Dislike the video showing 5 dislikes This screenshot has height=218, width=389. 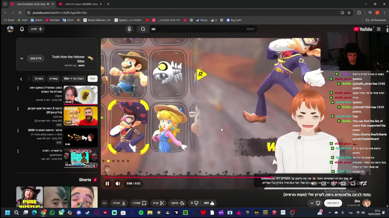pos(194,203)
